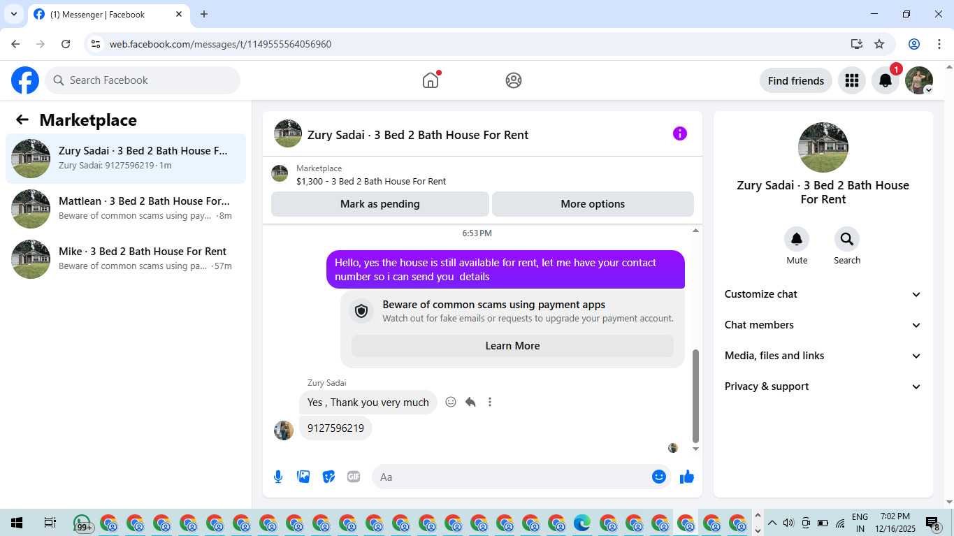
Task: Open the Notifications bell
Action: tap(886, 80)
